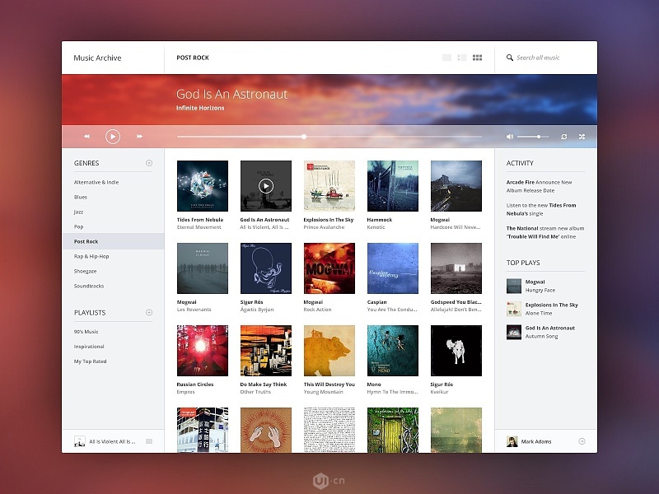Click the now-playing mini album art
The height and width of the screenshot is (494, 659).
[x=79, y=441]
